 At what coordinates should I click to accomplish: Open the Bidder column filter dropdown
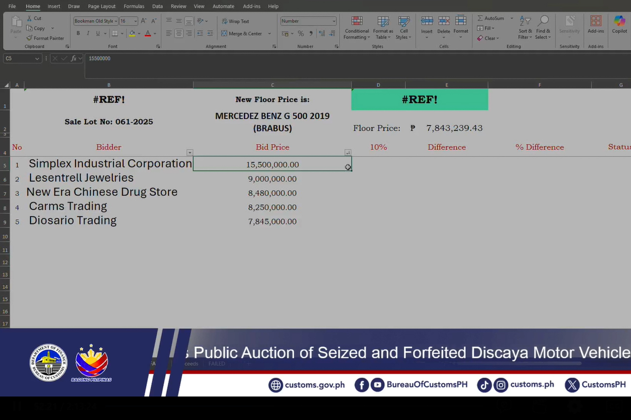[x=190, y=153]
